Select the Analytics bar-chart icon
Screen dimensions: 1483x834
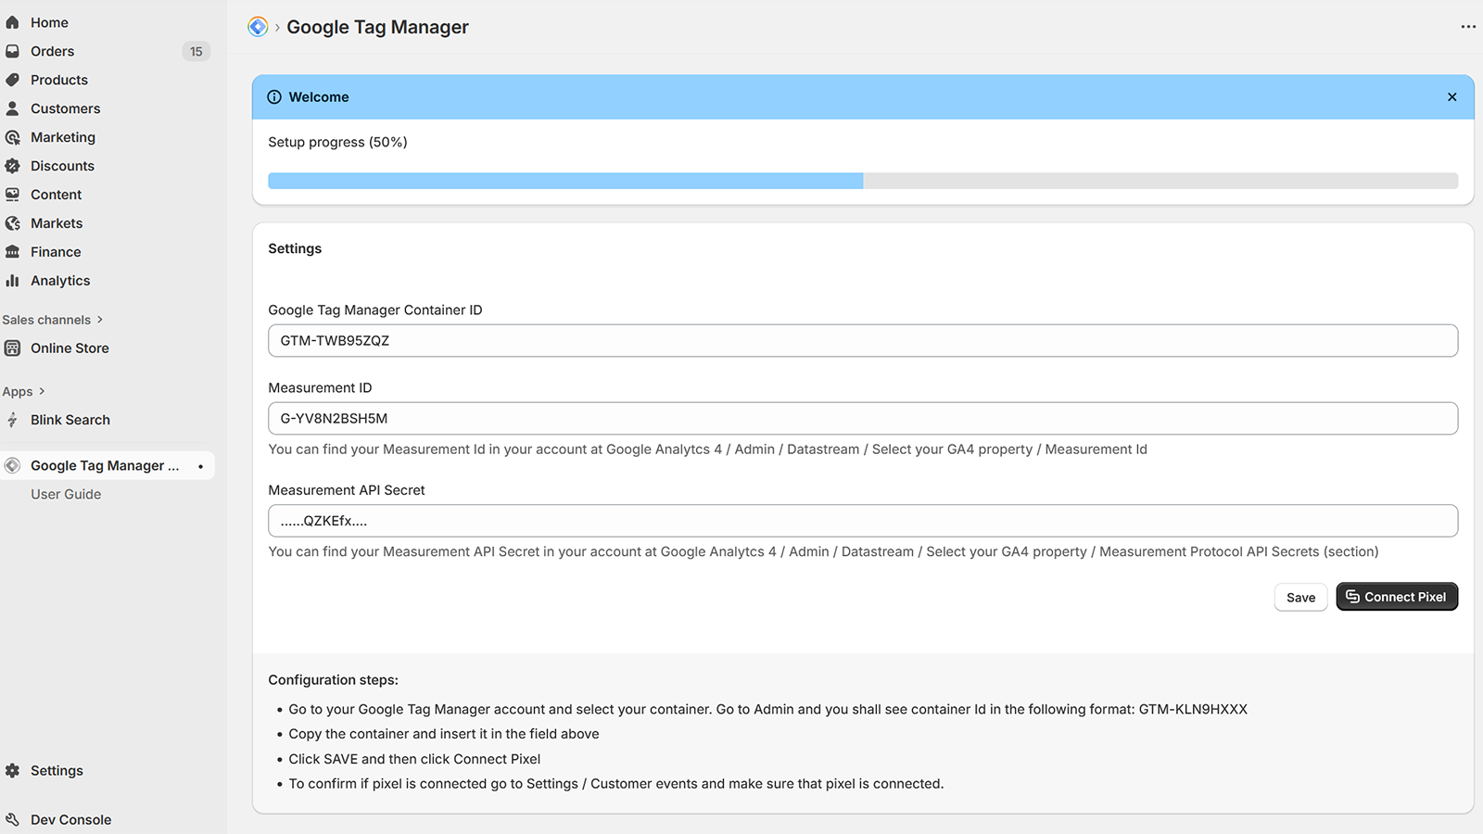tap(13, 281)
